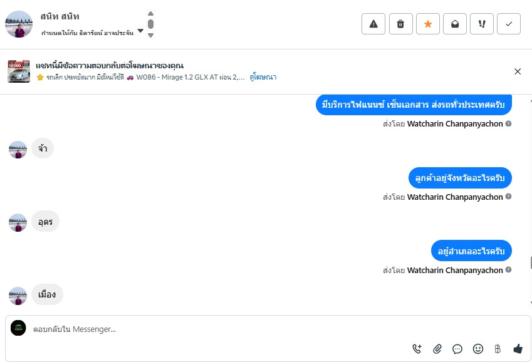Toggle the orange star follow-up marker

(428, 24)
